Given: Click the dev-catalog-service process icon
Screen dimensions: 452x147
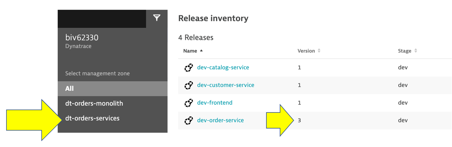Looking at the screenshot, I should pos(189,68).
